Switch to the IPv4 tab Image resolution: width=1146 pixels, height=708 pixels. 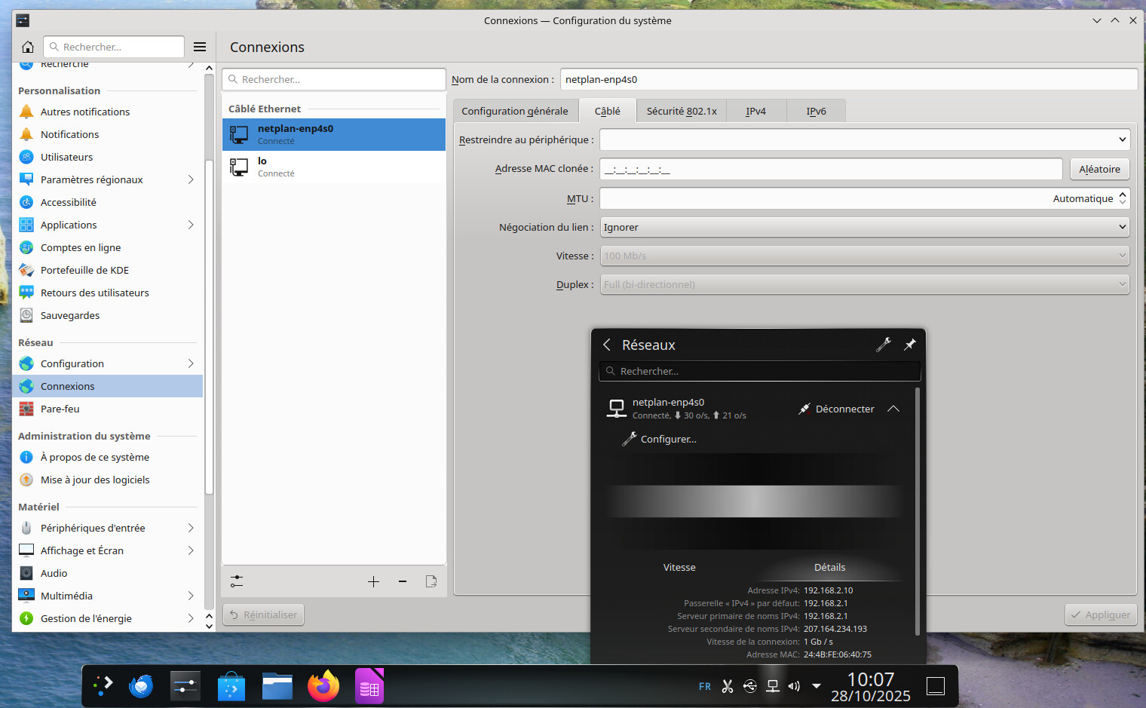pos(755,111)
